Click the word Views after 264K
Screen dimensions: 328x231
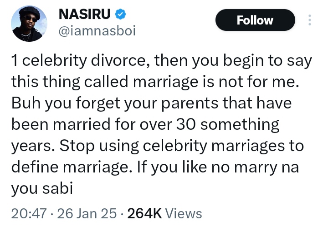tap(182, 213)
